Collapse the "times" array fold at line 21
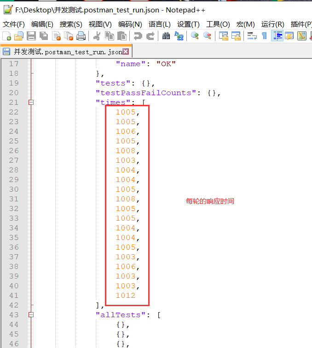The height and width of the screenshot is (348, 312). pyautogui.click(x=31, y=103)
